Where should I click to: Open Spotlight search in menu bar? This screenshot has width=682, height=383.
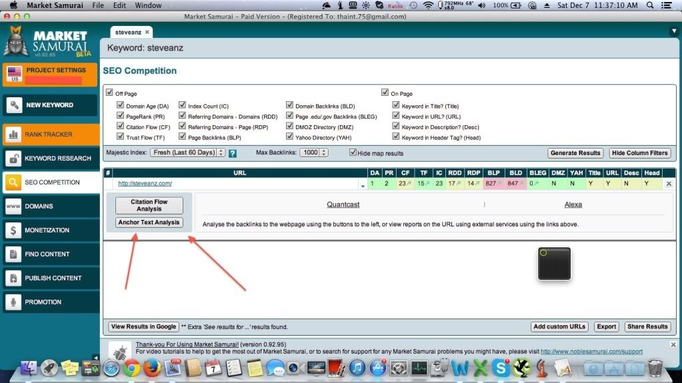point(650,5)
